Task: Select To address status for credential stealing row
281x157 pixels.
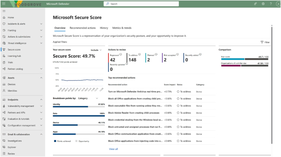Action: click(x=184, y=119)
